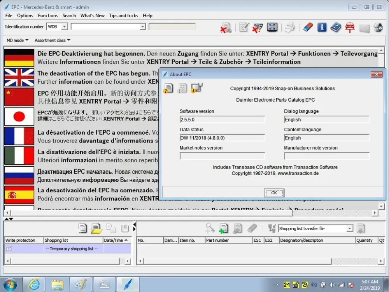Click the remove shopping basket toolbar icon
This screenshot has height=292, width=389.
point(258,27)
